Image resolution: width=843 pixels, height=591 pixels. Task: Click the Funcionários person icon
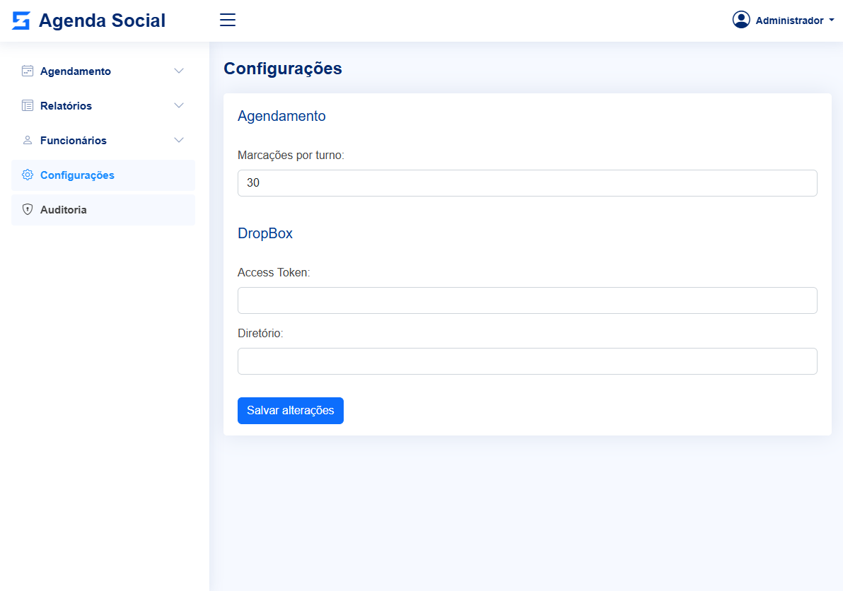tap(28, 140)
